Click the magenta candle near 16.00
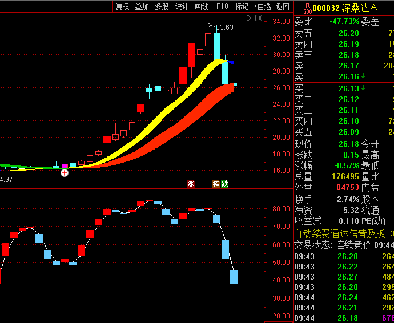The height and width of the screenshot is (323, 394). pos(65,166)
